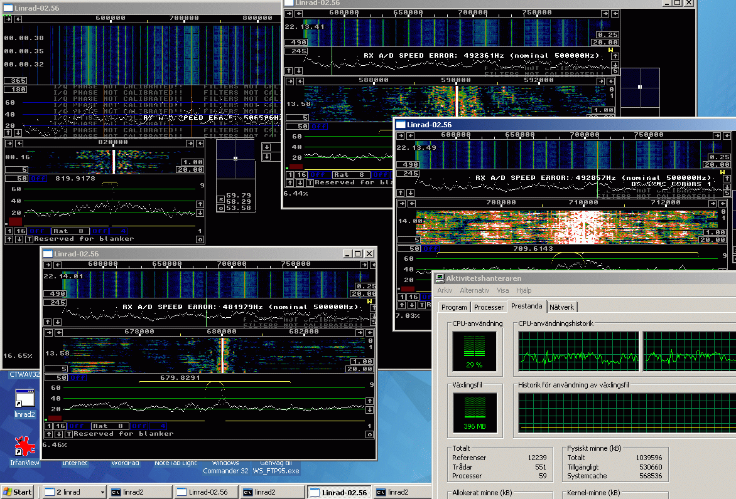Click T button in 819.9178 window
This screenshot has width=736, height=499.
29,239
